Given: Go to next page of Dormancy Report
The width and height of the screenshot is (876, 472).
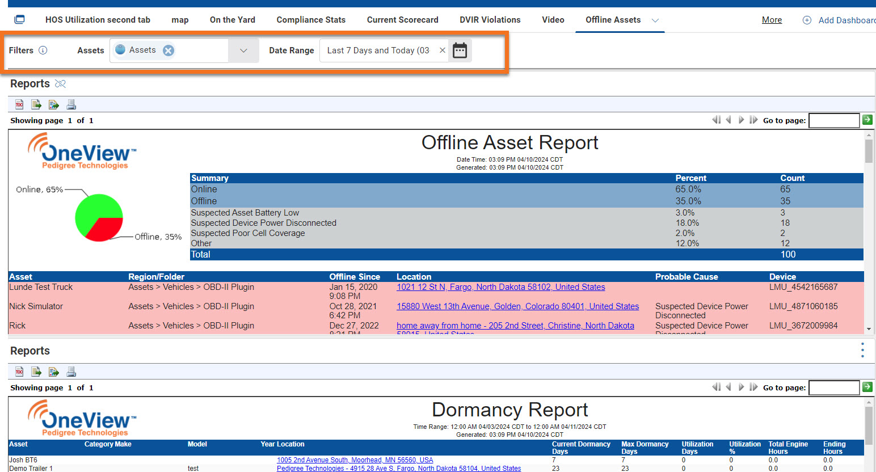Looking at the screenshot, I should (741, 387).
